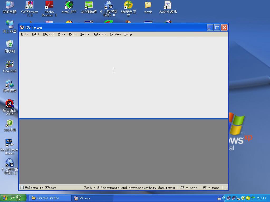This screenshot has width=270, height=202.
Task: Switch to Eviews video taskbar folder
Action: coord(49,198)
